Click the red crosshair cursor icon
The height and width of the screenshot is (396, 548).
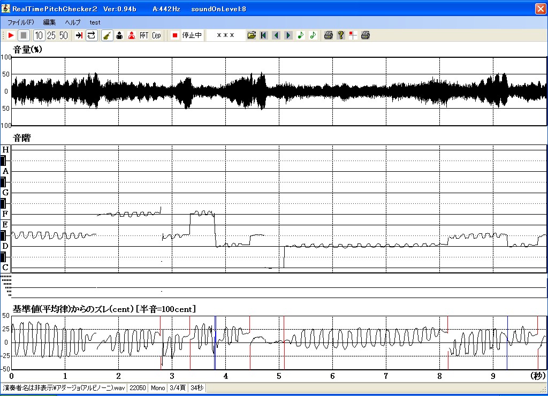pos(353,35)
